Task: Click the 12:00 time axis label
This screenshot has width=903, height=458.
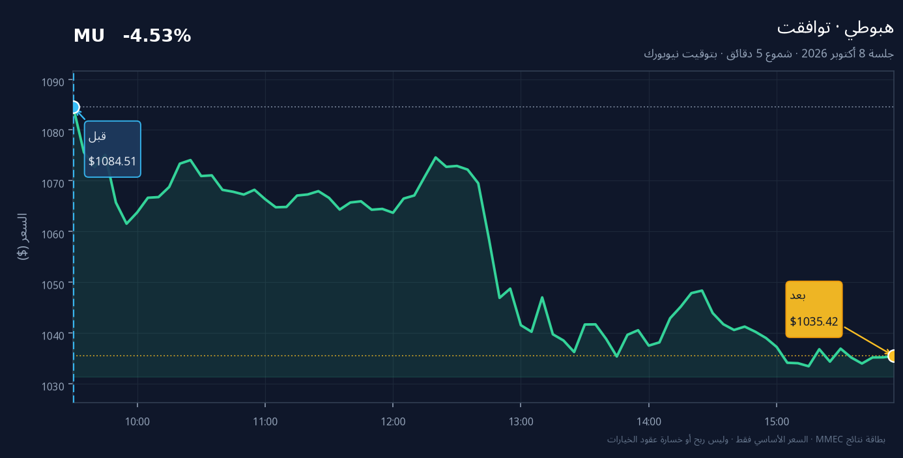Action: coord(394,422)
